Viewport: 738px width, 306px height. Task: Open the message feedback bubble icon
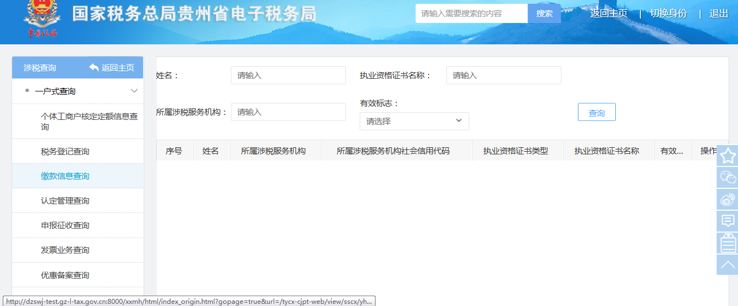pos(727,221)
